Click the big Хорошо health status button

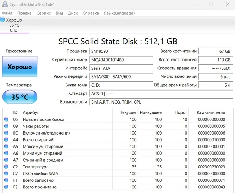click(20, 67)
